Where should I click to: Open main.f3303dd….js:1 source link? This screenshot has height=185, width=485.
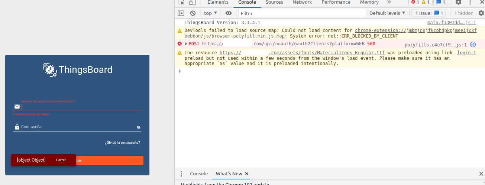coord(452,23)
